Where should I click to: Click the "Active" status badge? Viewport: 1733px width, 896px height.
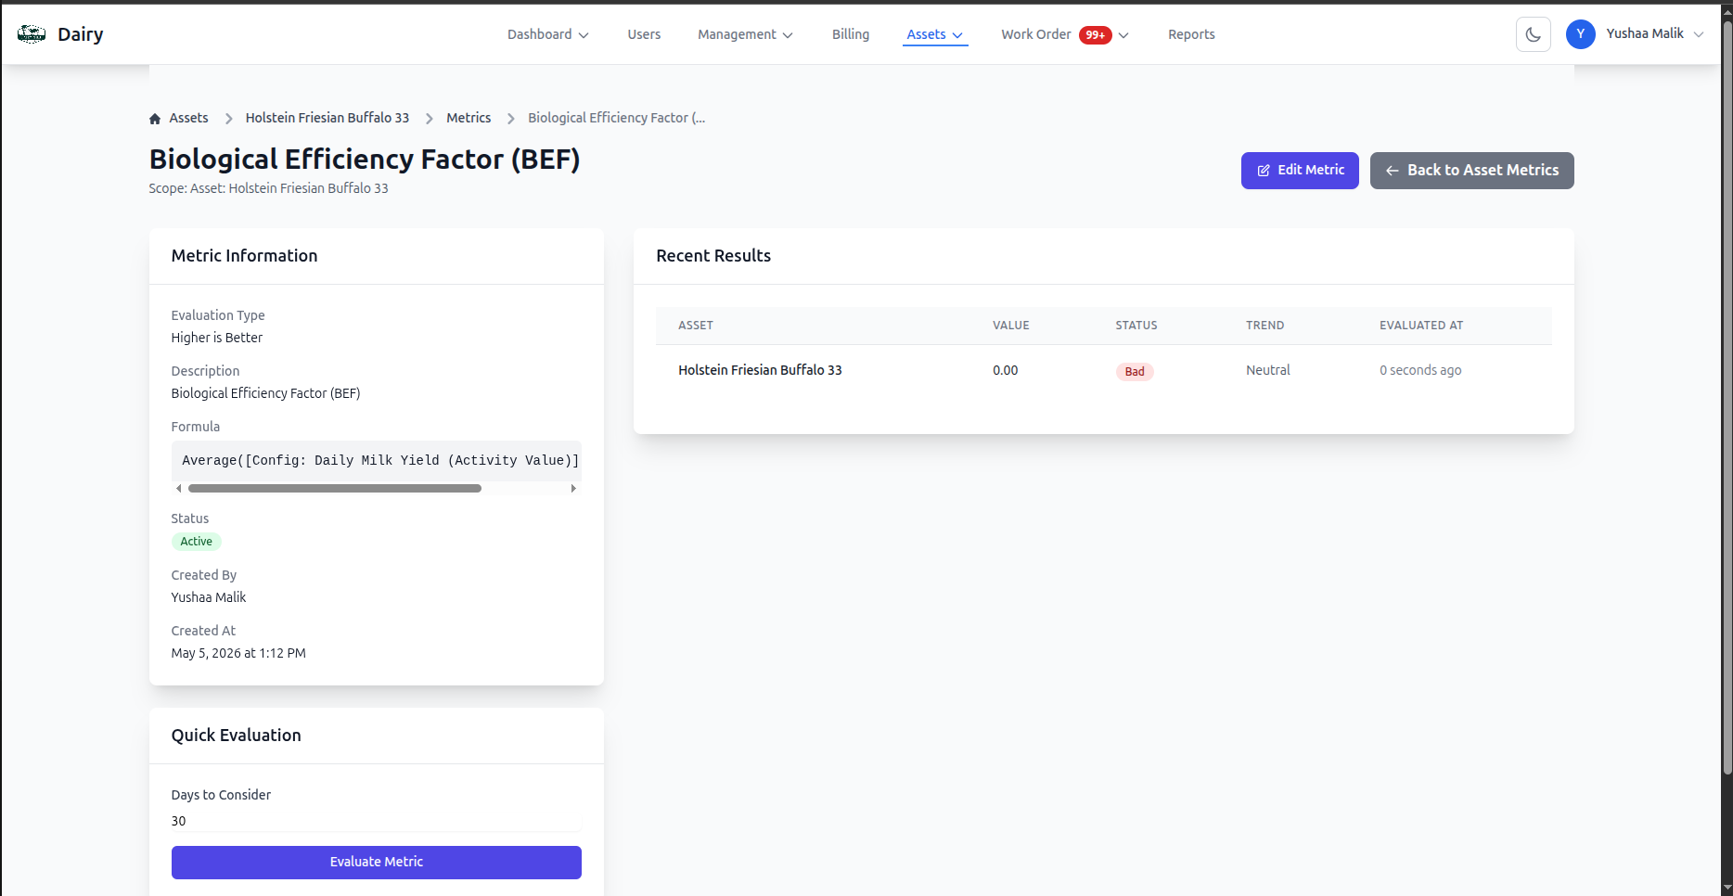(x=196, y=542)
